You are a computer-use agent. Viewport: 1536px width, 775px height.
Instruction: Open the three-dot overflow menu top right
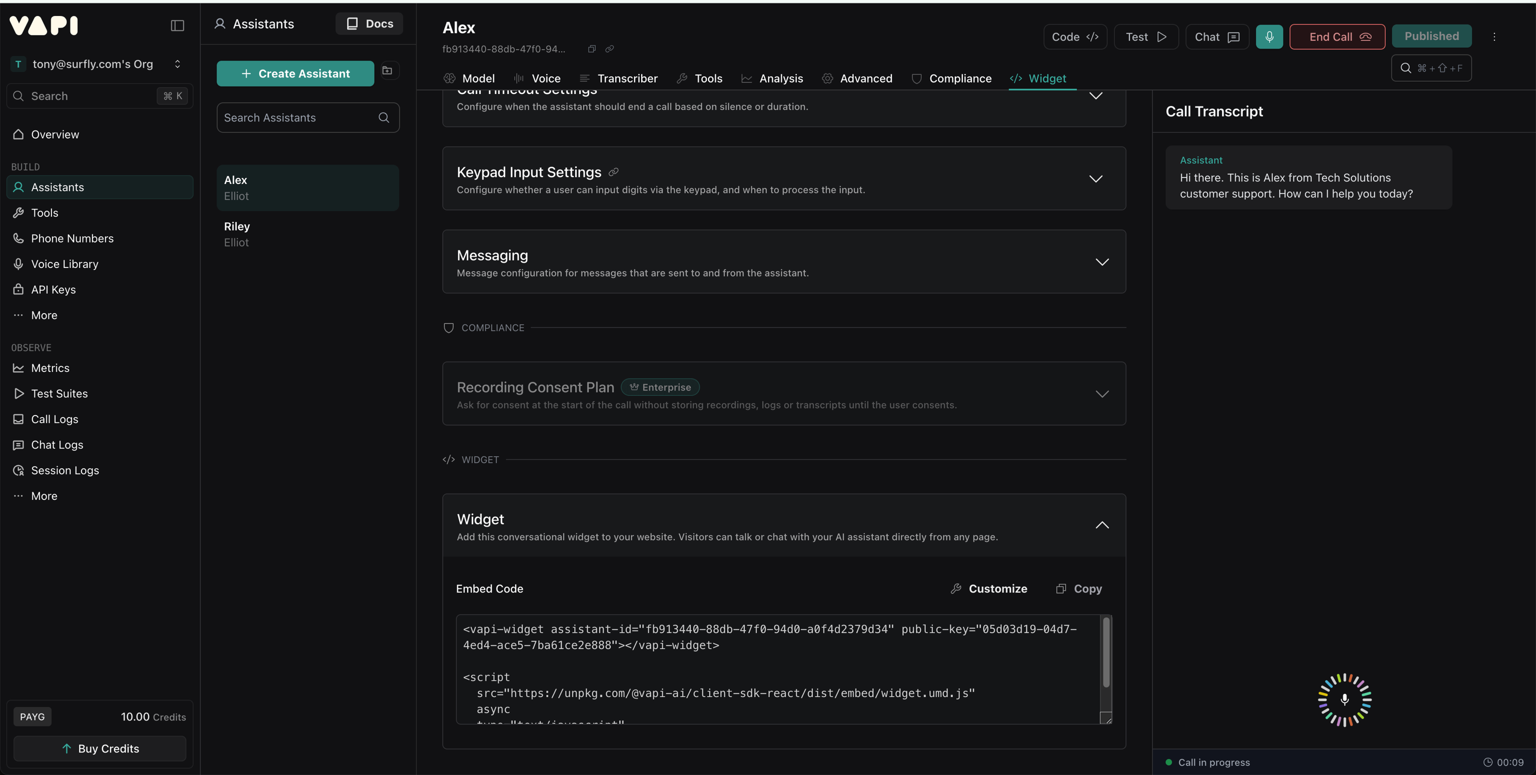(x=1495, y=36)
